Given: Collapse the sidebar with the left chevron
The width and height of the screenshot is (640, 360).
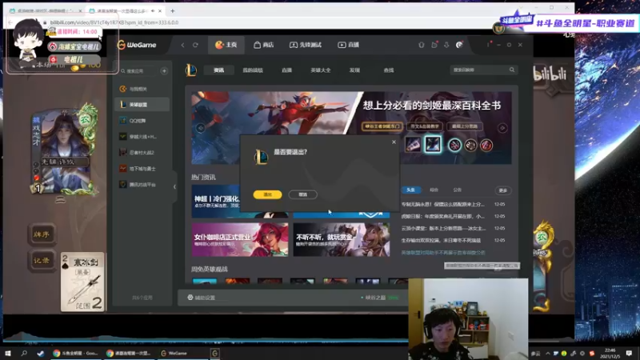Looking at the screenshot, I should coord(174,187).
